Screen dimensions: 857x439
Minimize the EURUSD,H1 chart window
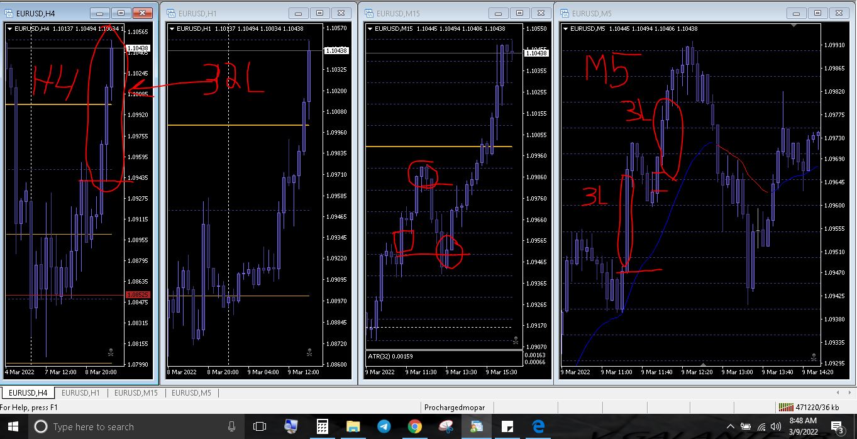coord(299,13)
